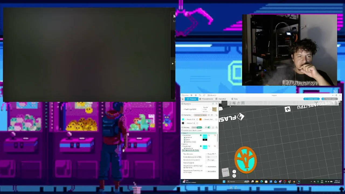Edit the orange Generic PLA filament preset
Viewport: 345px width, 194px height.
(x=216, y=119)
